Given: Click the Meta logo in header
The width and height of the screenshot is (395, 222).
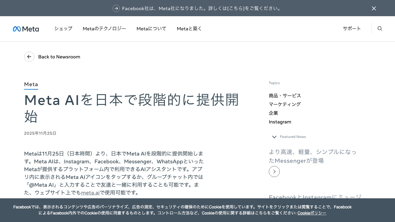Looking at the screenshot, I should [x=26, y=29].
